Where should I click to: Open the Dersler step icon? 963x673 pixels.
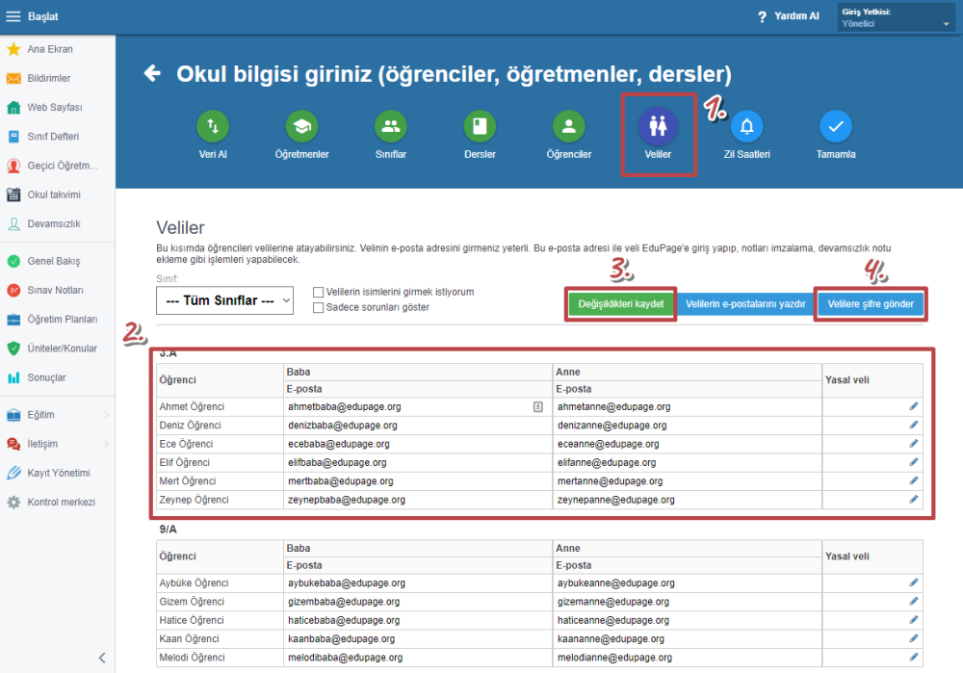pos(480,126)
